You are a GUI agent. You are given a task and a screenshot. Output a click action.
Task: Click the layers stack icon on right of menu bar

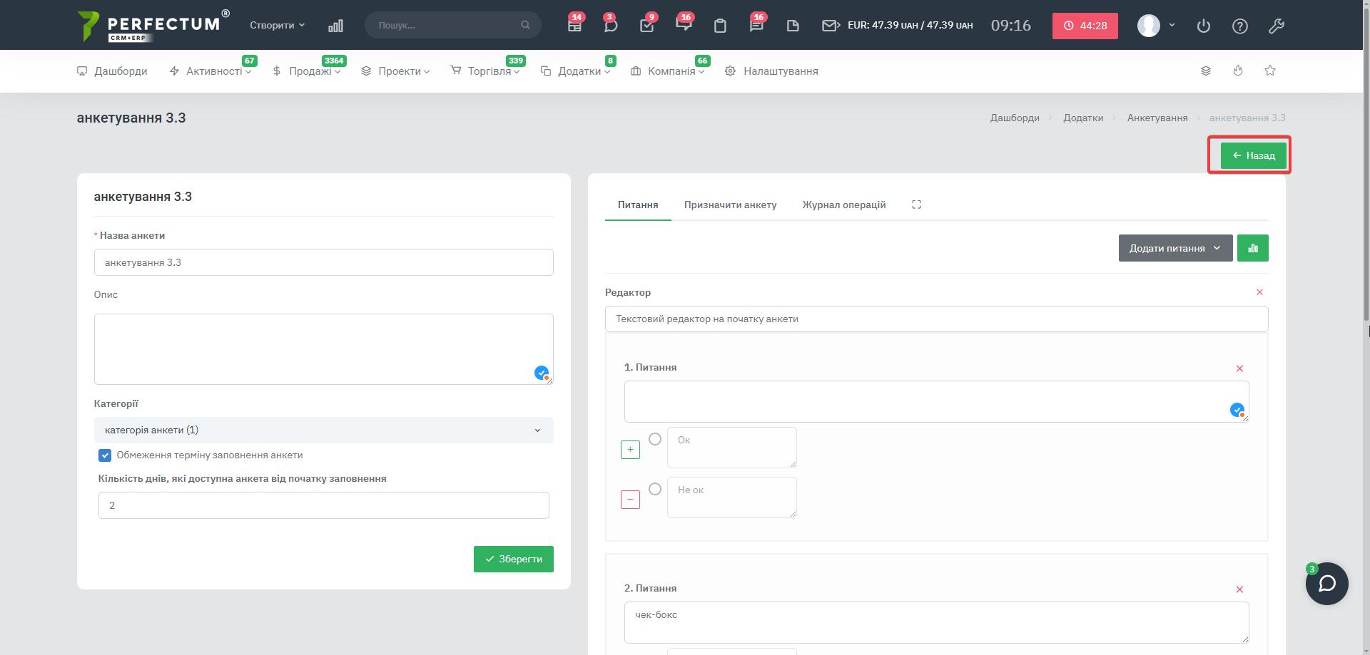1206,71
